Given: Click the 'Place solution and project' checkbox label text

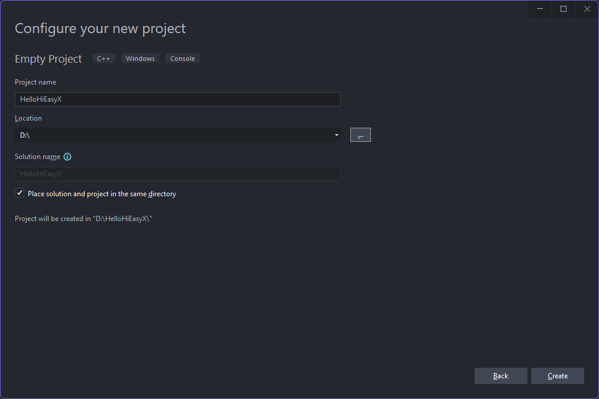Looking at the screenshot, I should pyautogui.click(x=102, y=194).
